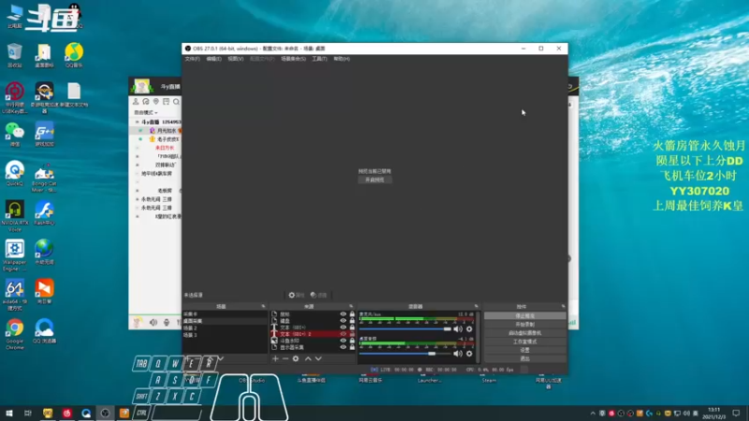
Task: Toggle visibility of first source in list
Action: 343,314
